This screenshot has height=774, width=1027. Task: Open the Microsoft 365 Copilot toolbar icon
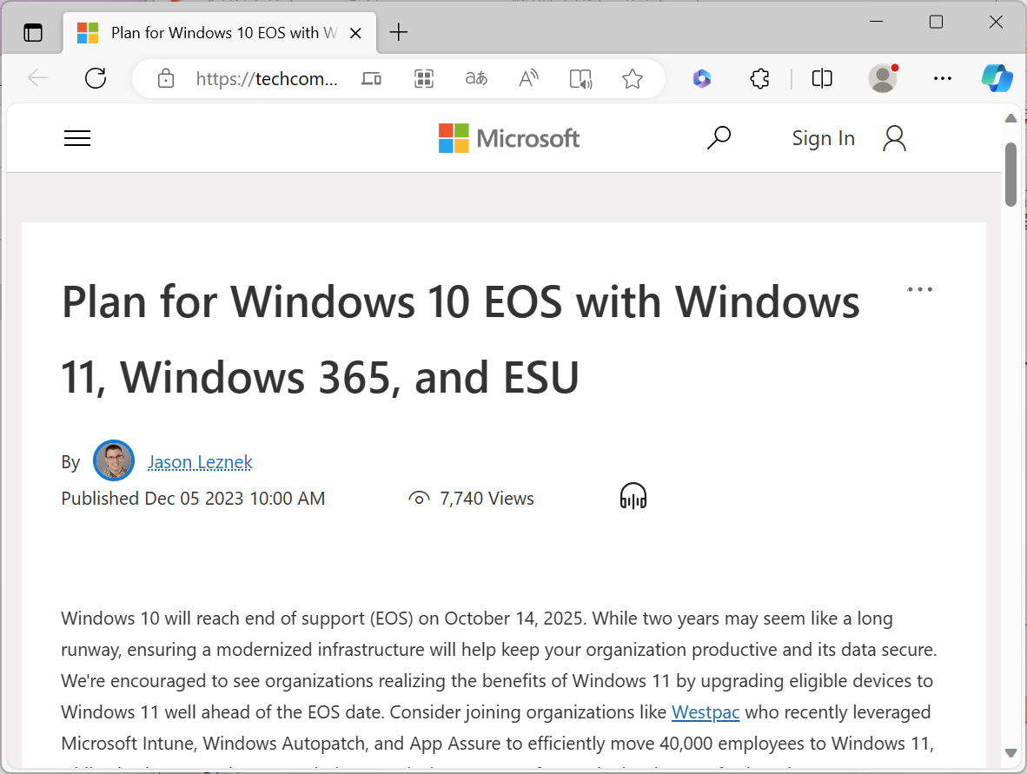click(702, 78)
